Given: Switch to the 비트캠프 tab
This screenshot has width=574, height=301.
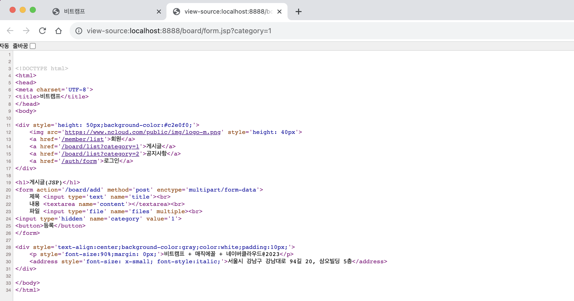Looking at the screenshot, I should tap(101, 12).
